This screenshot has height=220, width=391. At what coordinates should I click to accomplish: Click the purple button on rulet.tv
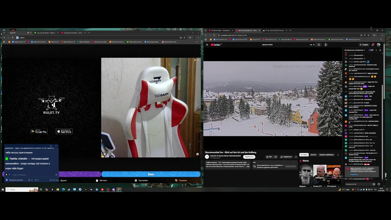coord(79,174)
